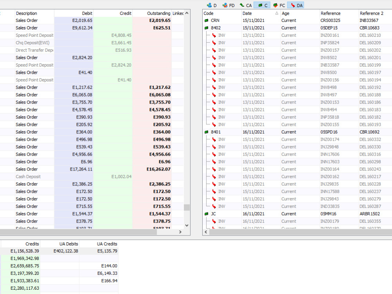Click the Debit column header
The width and height of the screenshot is (392, 294).
[x=74, y=13]
